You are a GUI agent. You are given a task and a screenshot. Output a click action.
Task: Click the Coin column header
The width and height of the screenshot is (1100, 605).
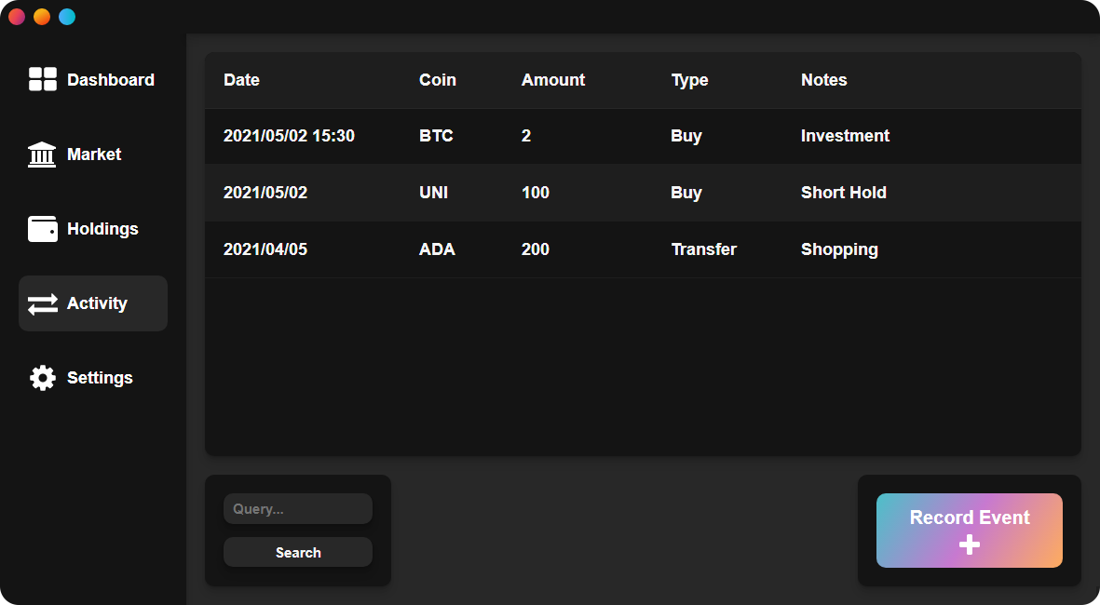pyautogui.click(x=438, y=80)
